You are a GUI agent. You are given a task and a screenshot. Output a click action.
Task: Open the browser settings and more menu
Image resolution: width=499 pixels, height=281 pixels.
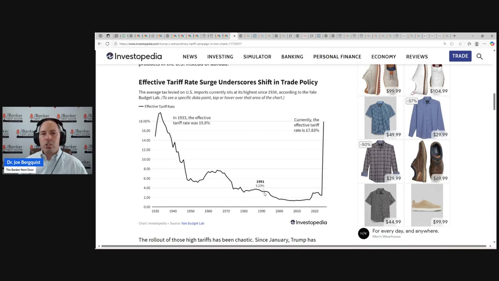coord(485,44)
